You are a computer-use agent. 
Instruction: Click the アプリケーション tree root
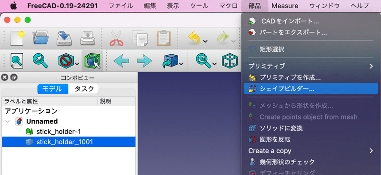pyautogui.click(x=31, y=111)
